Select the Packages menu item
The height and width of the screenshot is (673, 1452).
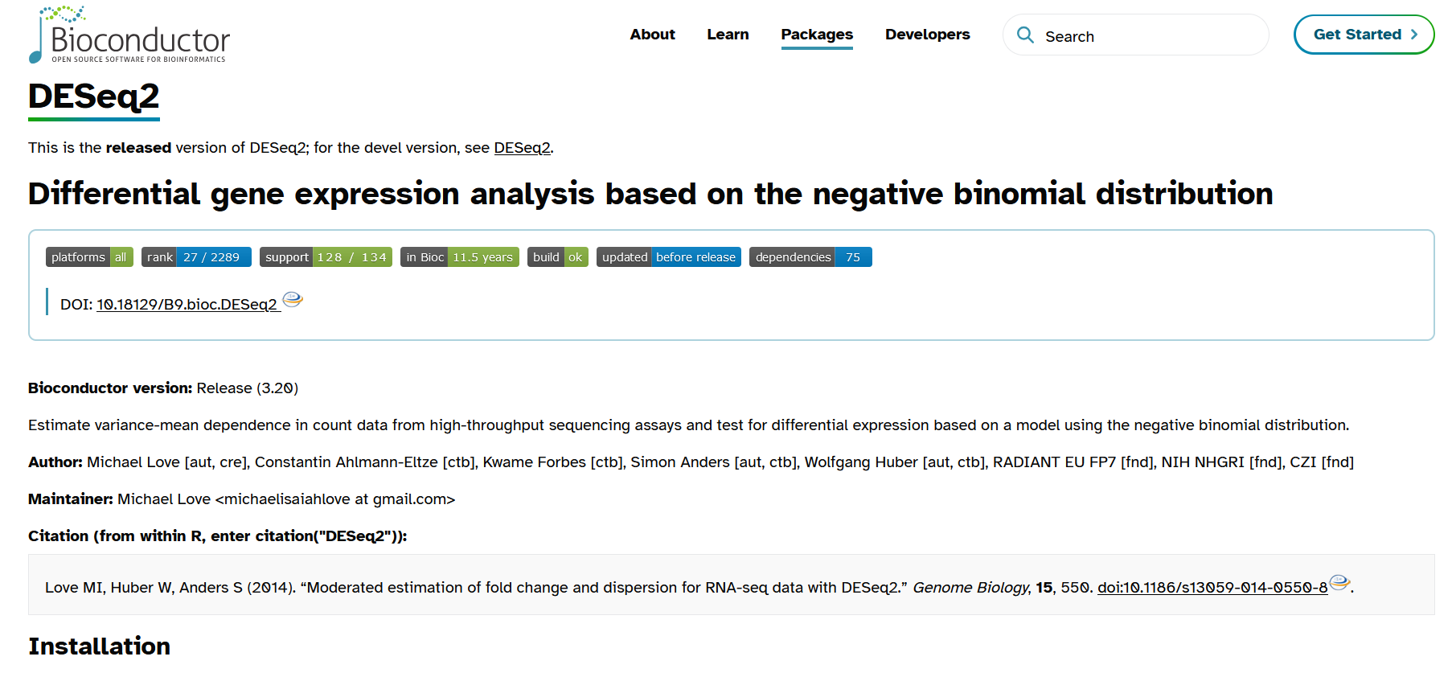click(x=817, y=35)
